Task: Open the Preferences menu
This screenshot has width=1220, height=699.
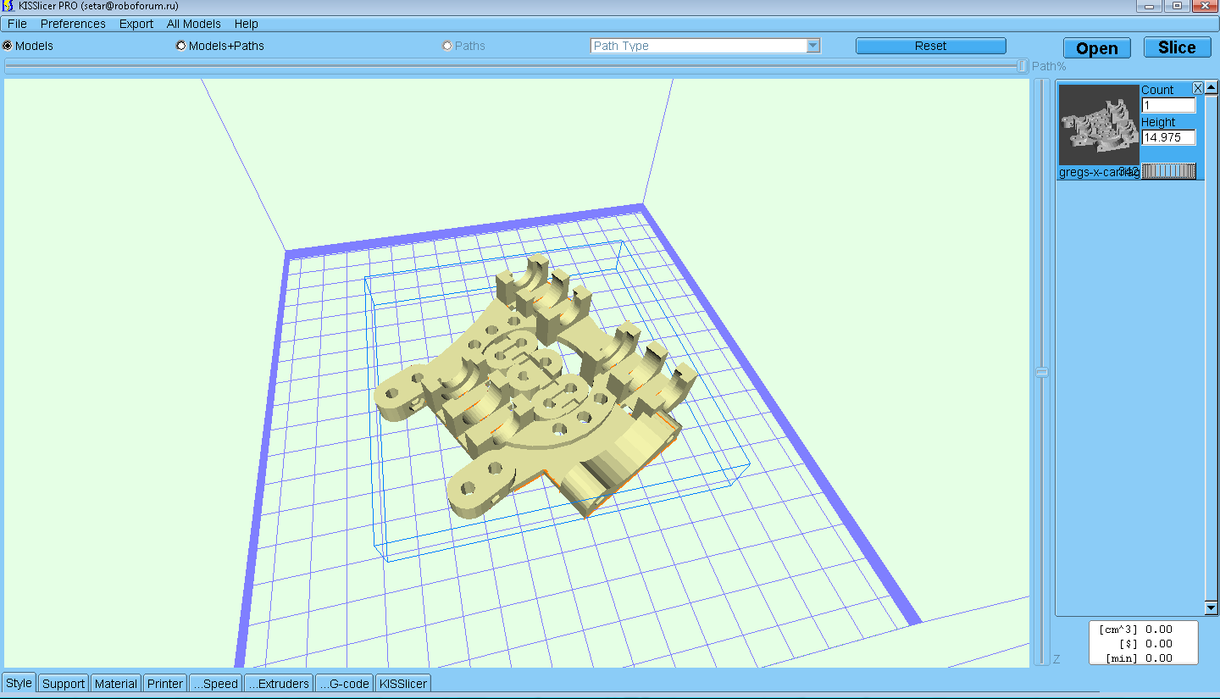Action: (x=73, y=24)
